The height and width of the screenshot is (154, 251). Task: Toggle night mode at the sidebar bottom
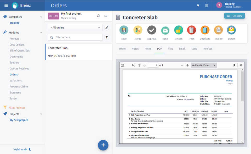pos(22,149)
